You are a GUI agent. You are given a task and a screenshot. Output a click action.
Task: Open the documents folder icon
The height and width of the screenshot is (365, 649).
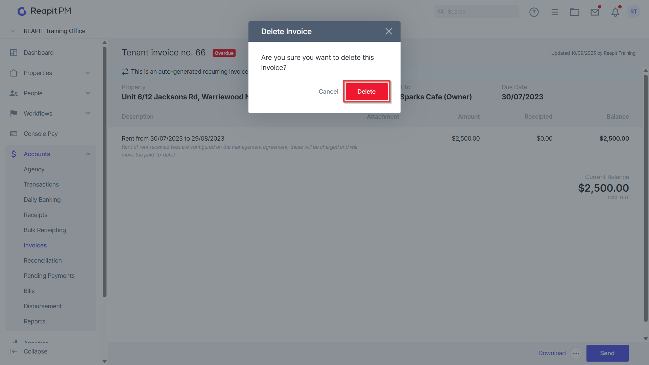click(x=575, y=12)
